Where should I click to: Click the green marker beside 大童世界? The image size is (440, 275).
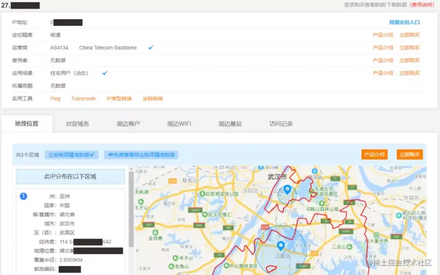coord(376,235)
